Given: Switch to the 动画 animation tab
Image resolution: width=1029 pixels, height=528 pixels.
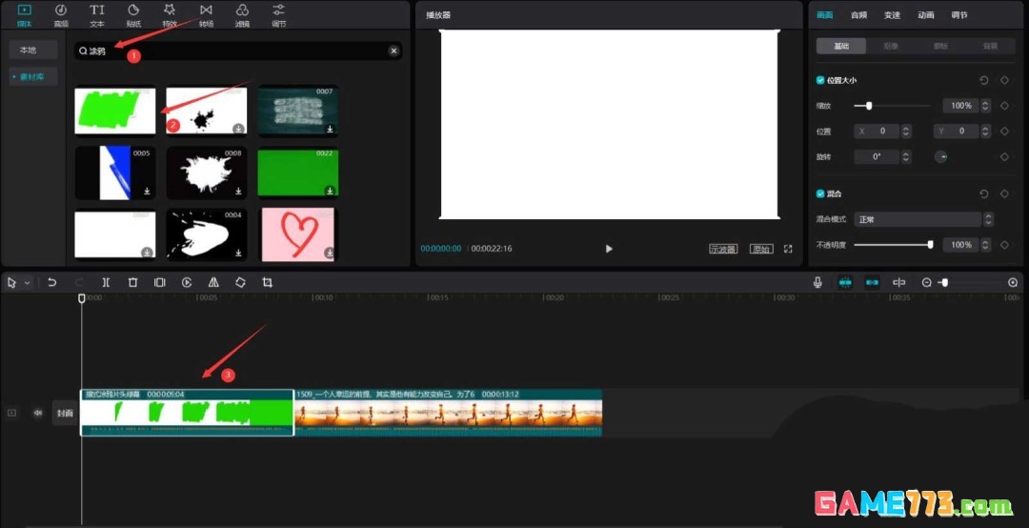Looking at the screenshot, I should [925, 15].
